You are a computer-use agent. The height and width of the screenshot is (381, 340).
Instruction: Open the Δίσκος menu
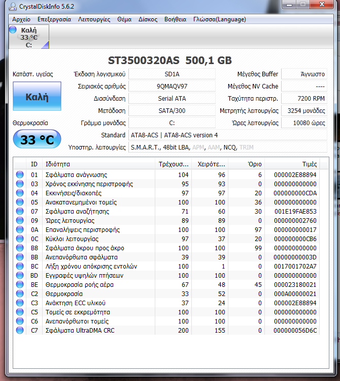click(x=148, y=19)
